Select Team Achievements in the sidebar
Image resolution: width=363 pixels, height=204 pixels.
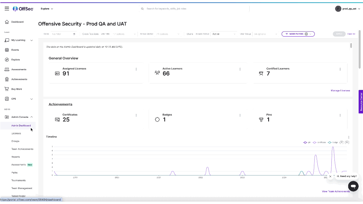pos(22,149)
